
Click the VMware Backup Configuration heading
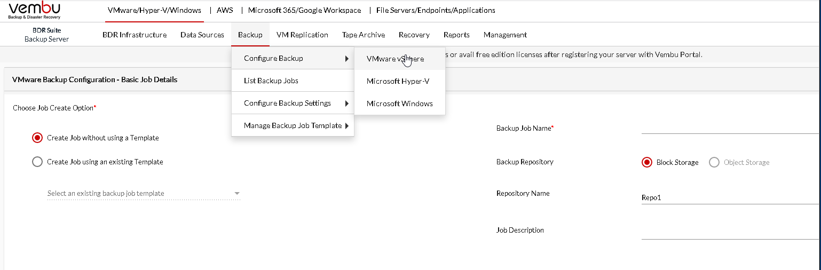click(94, 80)
